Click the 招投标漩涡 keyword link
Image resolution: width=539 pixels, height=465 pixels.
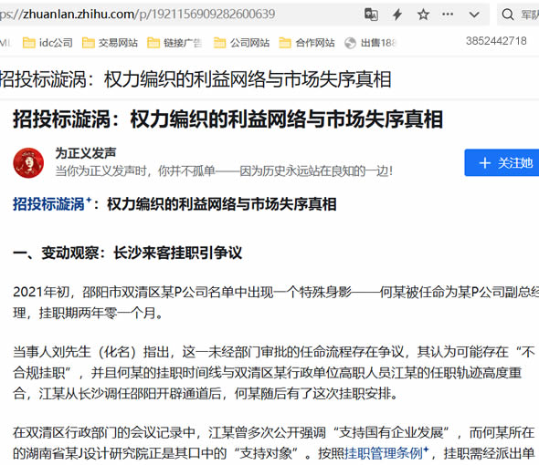pyautogui.click(x=48, y=204)
